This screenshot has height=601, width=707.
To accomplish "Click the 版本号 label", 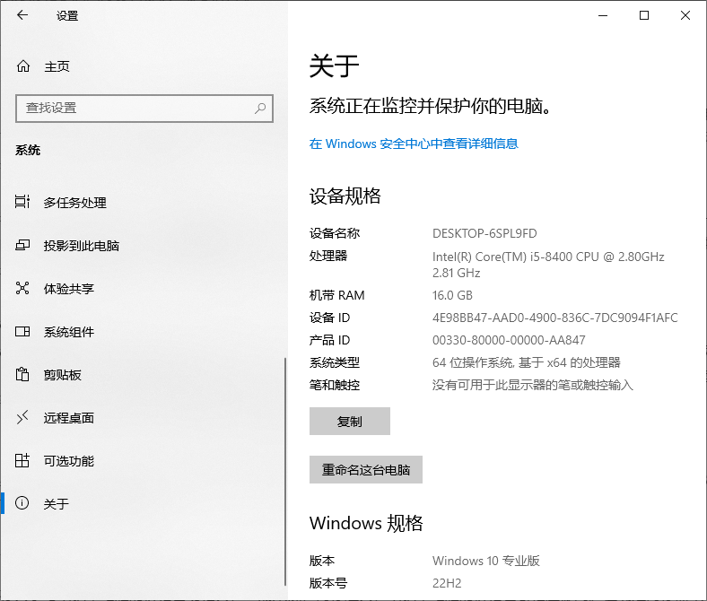I will [x=328, y=583].
